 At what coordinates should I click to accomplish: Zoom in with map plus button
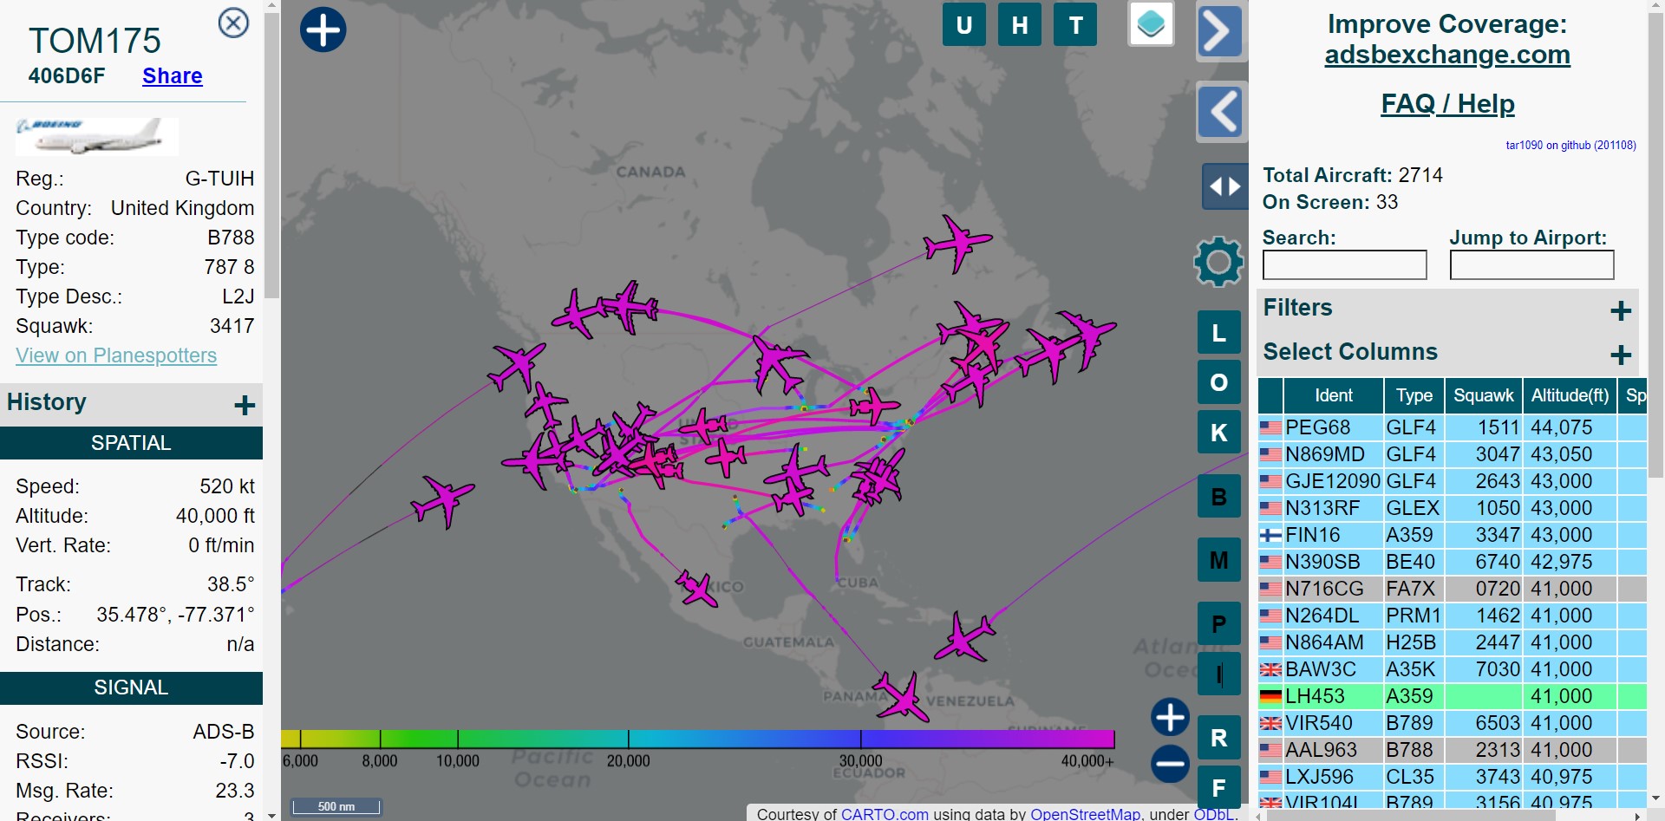pyautogui.click(x=1170, y=717)
